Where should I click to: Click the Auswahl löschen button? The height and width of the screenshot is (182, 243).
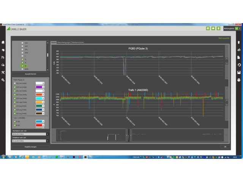coord(30,74)
